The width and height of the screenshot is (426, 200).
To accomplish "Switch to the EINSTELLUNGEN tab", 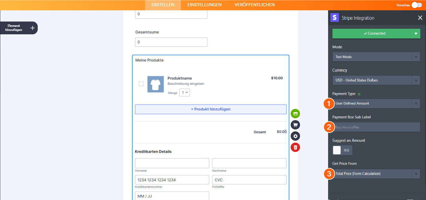I will (x=204, y=5).
